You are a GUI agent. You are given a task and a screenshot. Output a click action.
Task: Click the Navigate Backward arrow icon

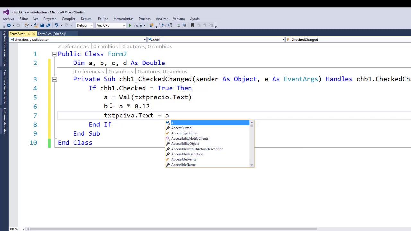(x=9, y=25)
